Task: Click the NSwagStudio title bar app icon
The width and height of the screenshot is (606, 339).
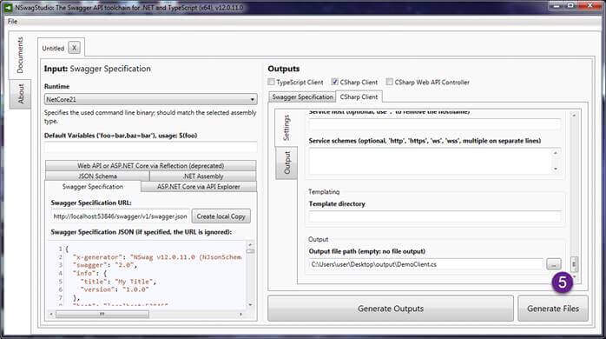Action: click(8, 7)
